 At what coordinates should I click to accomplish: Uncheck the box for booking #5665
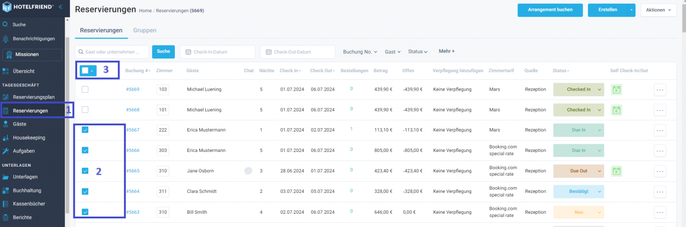(85, 171)
